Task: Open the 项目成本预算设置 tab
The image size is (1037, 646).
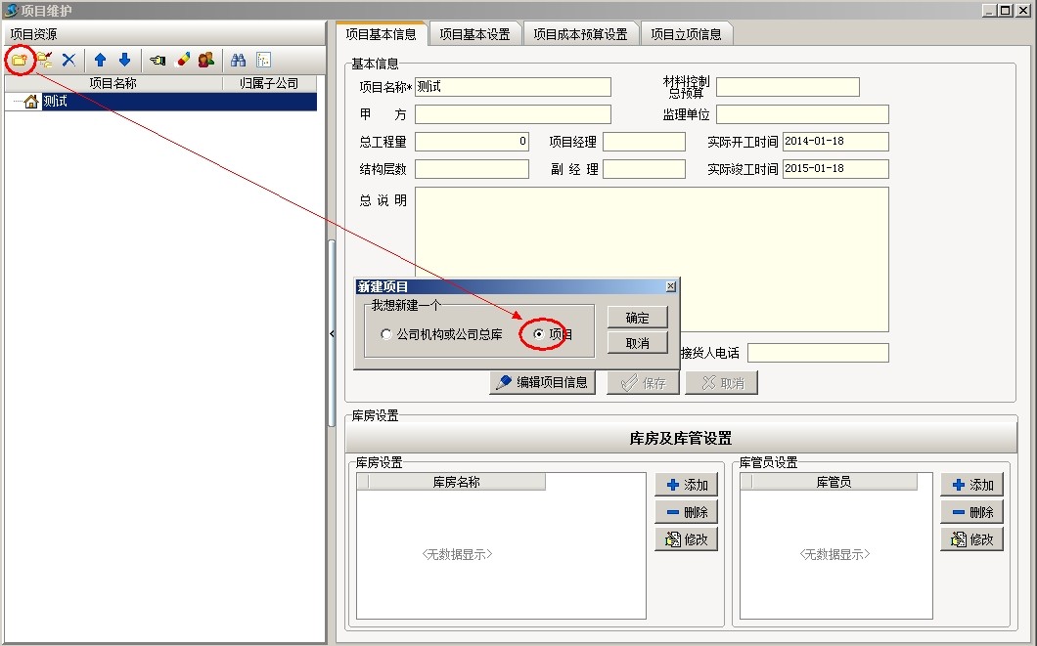Action: click(x=580, y=34)
